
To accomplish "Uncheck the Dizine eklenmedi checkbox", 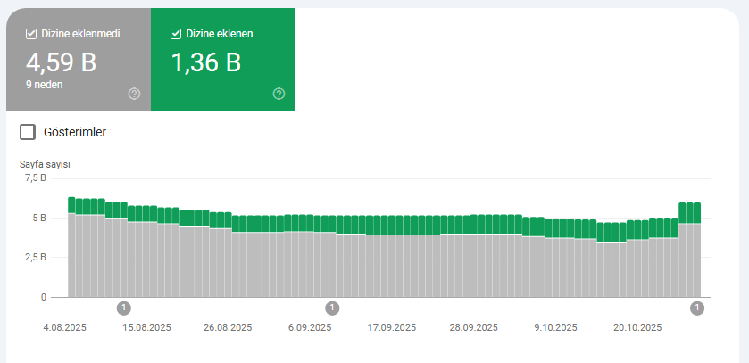I will (x=30, y=34).
